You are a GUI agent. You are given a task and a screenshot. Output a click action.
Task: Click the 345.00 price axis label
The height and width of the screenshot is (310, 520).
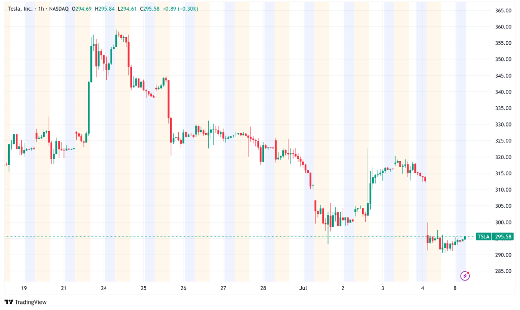(503, 76)
